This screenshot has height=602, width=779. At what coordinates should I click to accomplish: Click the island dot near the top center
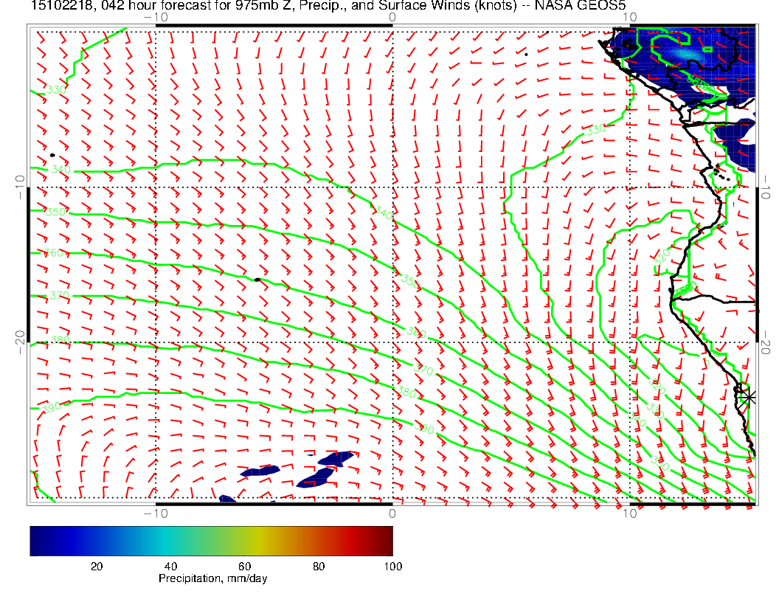click(x=526, y=54)
